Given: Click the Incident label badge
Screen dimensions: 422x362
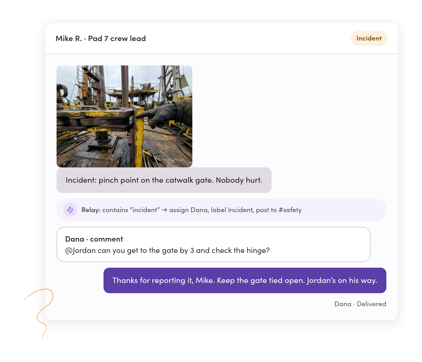Looking at the screenshot, I should (x=369, y=38).
